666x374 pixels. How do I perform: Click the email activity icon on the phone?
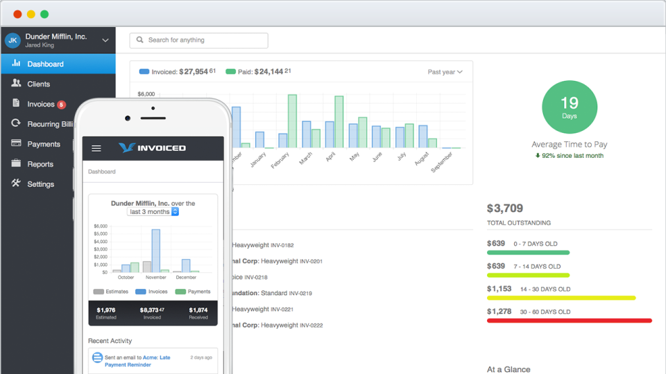click(x=97, y=358)
